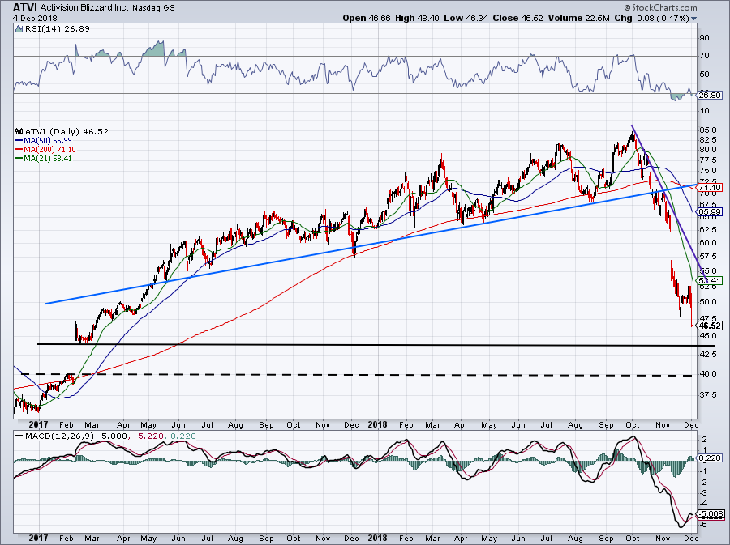Click the 'Chg -0.08 (-0.17%)' value
Screen dimensions: 730x545
[x=651, y=18]
